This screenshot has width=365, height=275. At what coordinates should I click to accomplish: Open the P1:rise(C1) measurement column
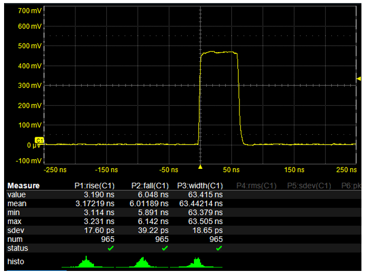[x=94, y=186]
